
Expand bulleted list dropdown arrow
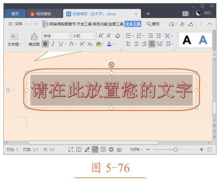133,36
